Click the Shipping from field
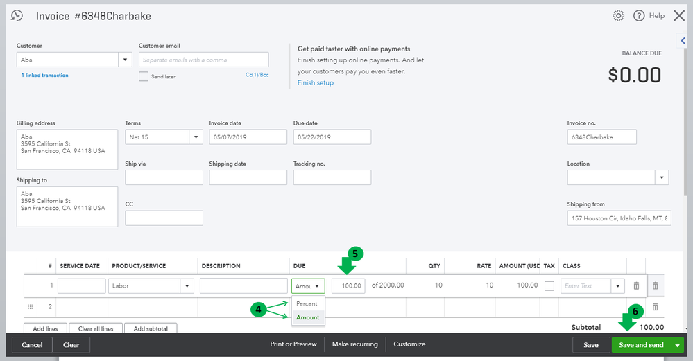This screenshot has width=693, height=361. click(x=619, y=218)
